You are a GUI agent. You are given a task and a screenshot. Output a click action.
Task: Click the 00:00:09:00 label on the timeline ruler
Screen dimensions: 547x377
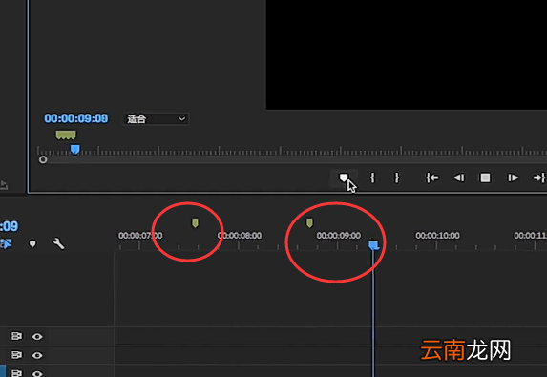coord(338,236)
